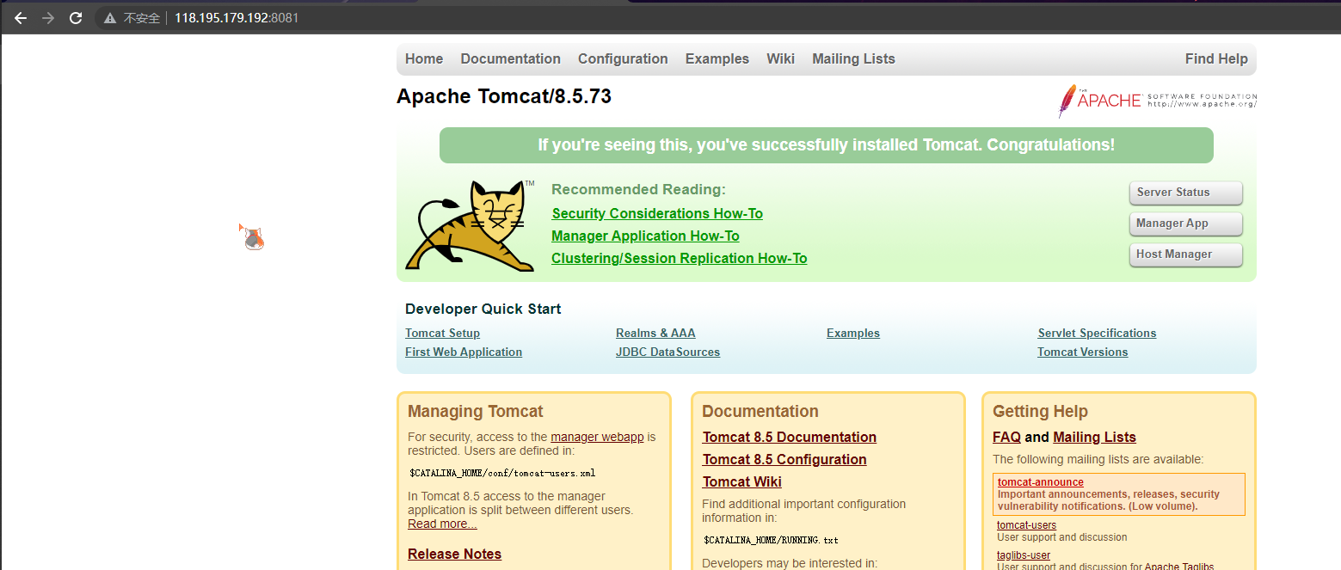Image resolution: width=1341 pixels, height=570 pixels.
Task: Click the Host Manager button
Action: [1186, 254]
